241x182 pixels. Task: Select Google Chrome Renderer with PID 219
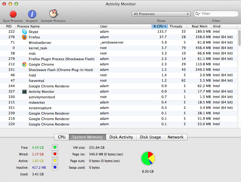[x=118, y=119]
